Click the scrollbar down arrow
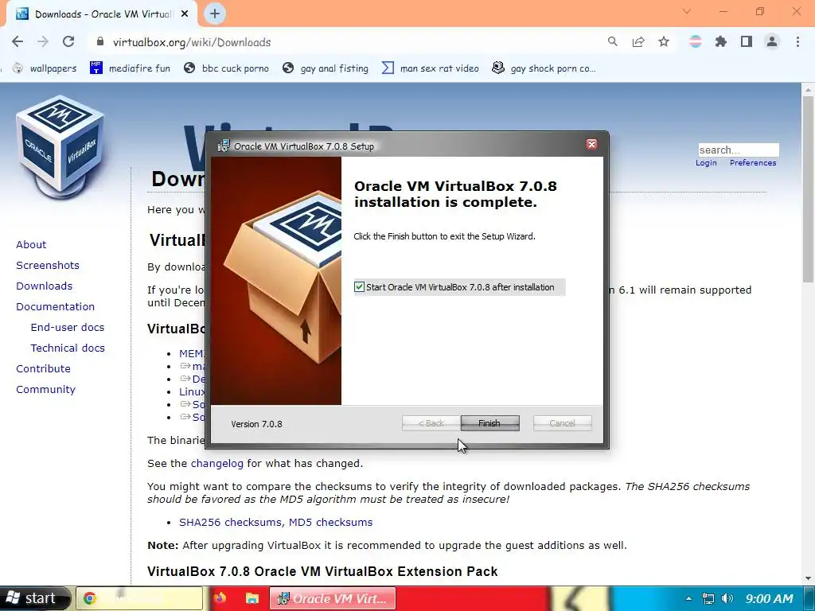The width and height of the screenshot is (815, 611). click(x=808, y=578)
